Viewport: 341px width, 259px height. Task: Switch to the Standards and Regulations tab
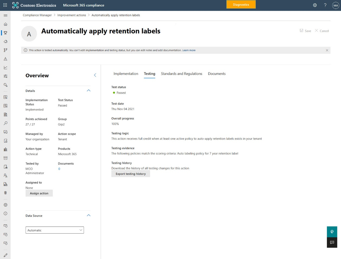[x=182, y=74]
